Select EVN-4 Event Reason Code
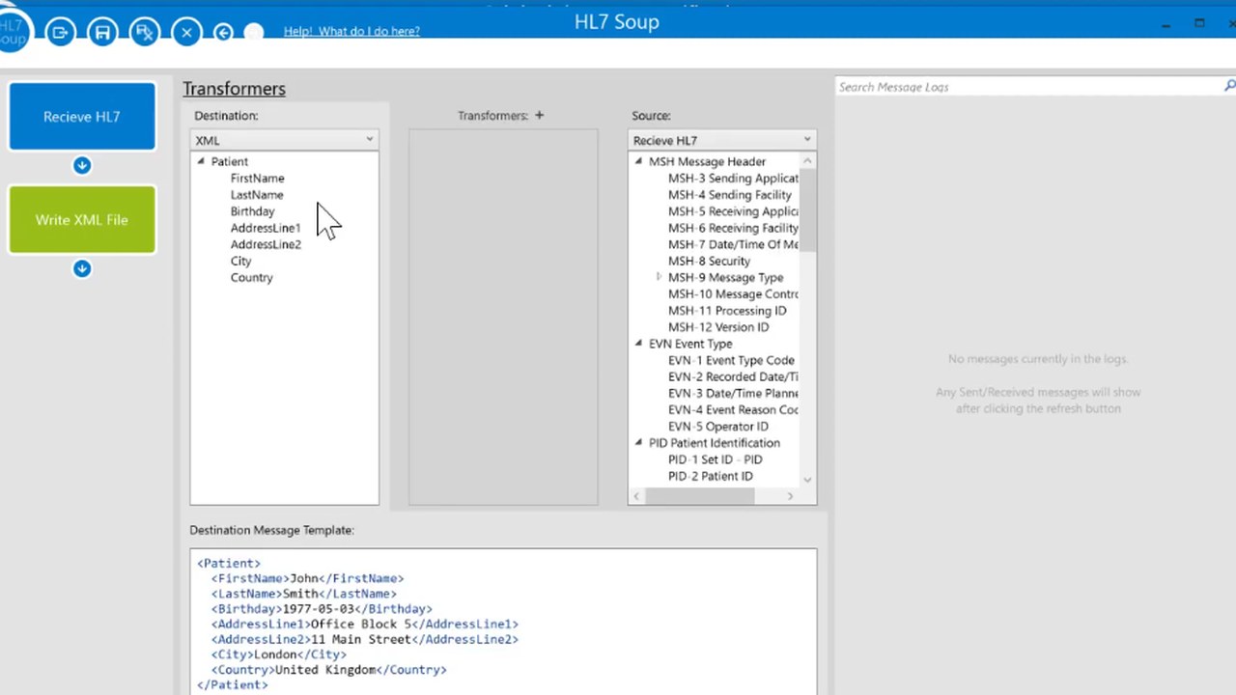This screenshot has width=1236, height=695. click(x=733, y=410)
